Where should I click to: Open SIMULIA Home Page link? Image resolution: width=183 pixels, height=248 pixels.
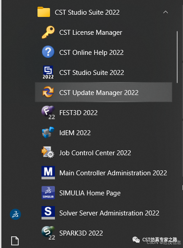[104, 193]
